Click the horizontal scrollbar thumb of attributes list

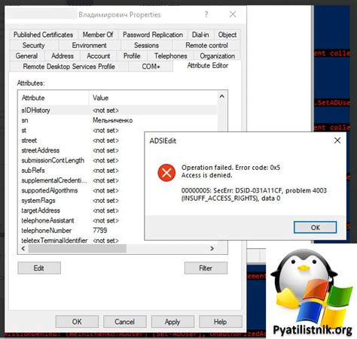(78, 249)
